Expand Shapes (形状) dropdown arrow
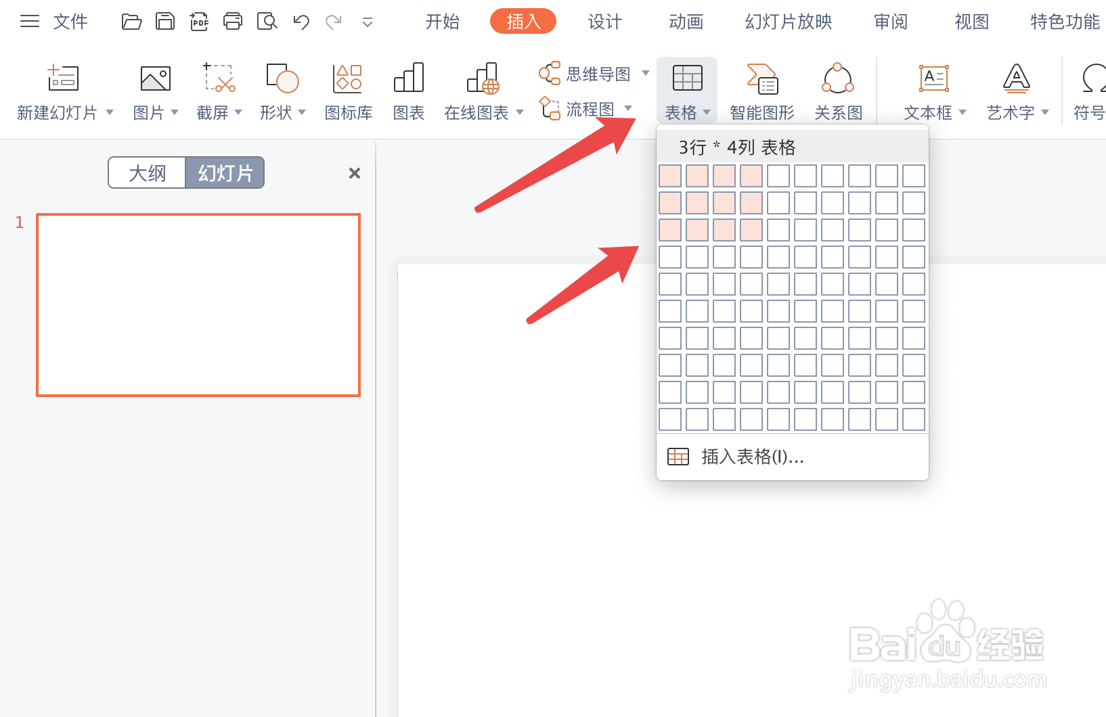 (302, 112)
